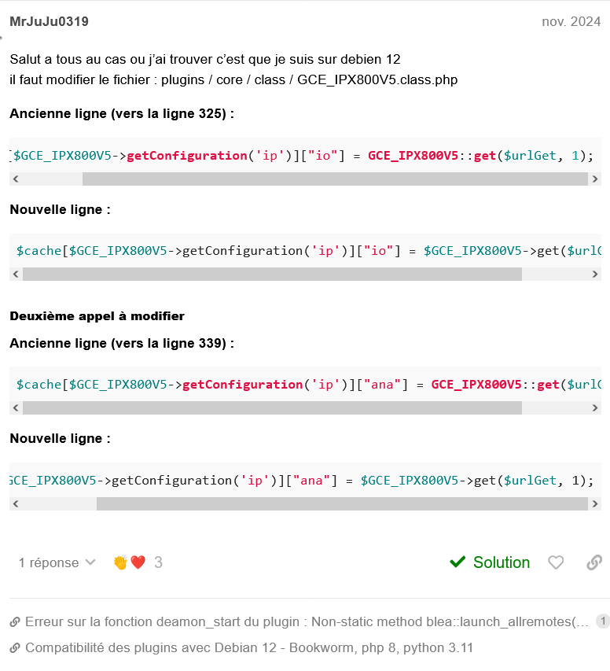The width and height of the screenshot is (610, 671).
Task: Click link icon beside Debian 12 compatibility topic
Action: [15, 649]
